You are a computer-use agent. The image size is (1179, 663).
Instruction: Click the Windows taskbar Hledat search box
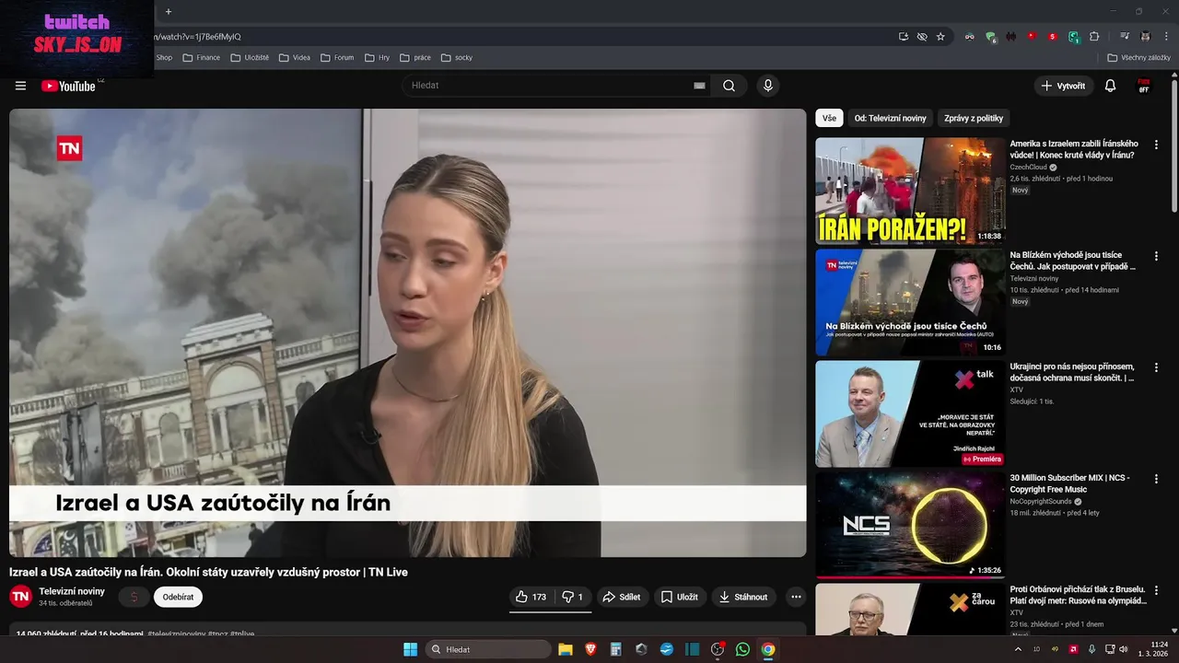click(x=490, y=649)
